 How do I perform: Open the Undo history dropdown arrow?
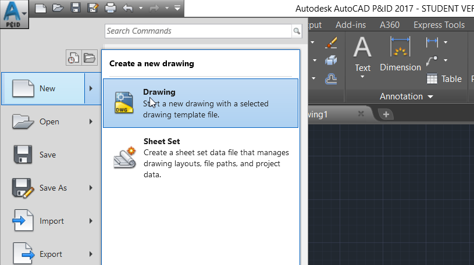tap(141, 8)
